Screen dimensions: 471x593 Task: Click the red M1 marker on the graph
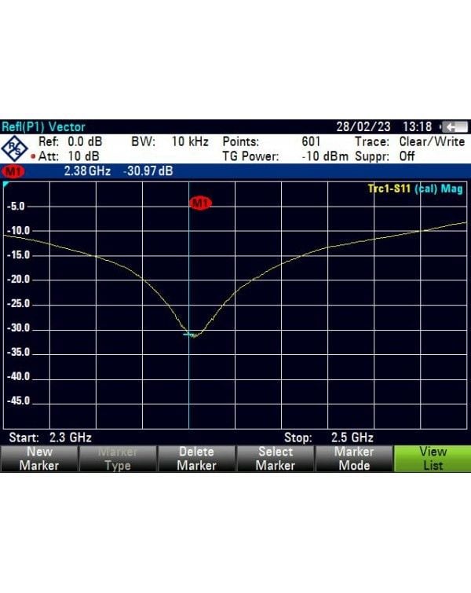[x=200, y=203]
